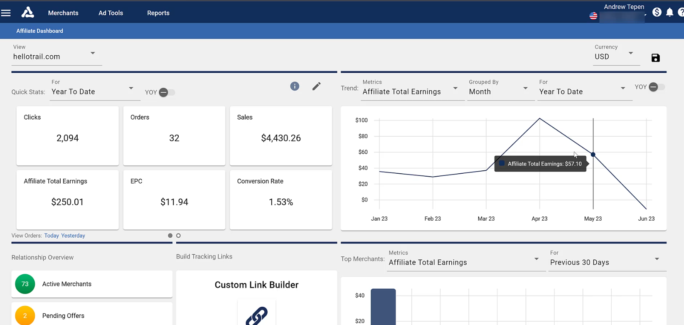View Today's orders link
This screenshot has height=325, width=684.
(x=52, y=236)
